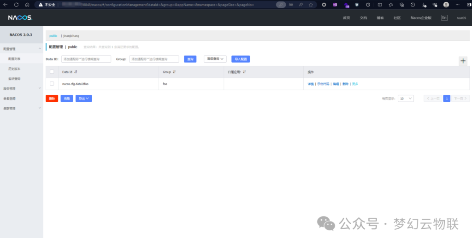Screen dimensions: 472x238
Task: Switch to the public namespace tab
Action: point(53,36)
